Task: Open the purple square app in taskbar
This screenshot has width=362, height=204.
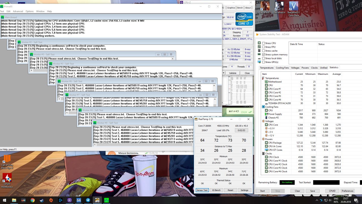Action: pos(70,200)
